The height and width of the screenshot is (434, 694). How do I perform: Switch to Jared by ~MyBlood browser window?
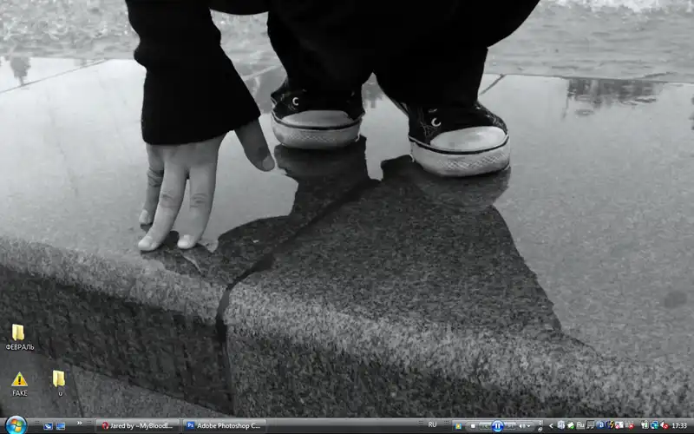point(139,426)
